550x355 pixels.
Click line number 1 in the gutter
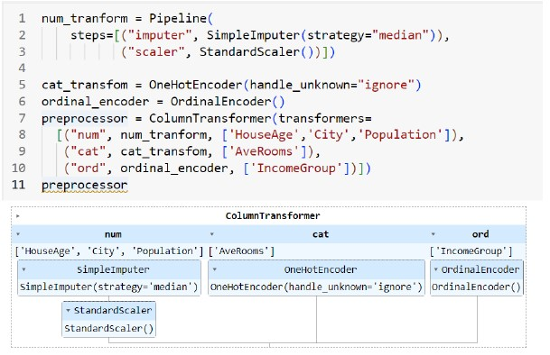click(22, 18)
